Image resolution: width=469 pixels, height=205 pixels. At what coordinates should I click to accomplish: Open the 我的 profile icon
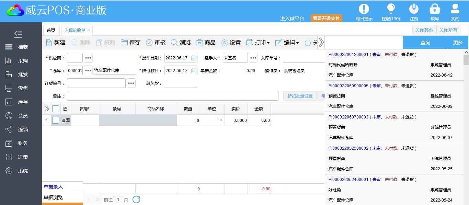click(455, 9)
